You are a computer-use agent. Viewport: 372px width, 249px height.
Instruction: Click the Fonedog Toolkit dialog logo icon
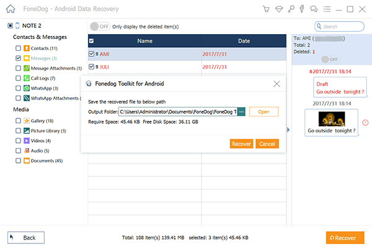[x=89, y=84]
